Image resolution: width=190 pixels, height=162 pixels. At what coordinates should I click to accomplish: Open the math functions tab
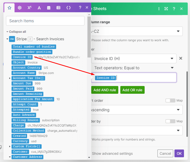(29, 8)
